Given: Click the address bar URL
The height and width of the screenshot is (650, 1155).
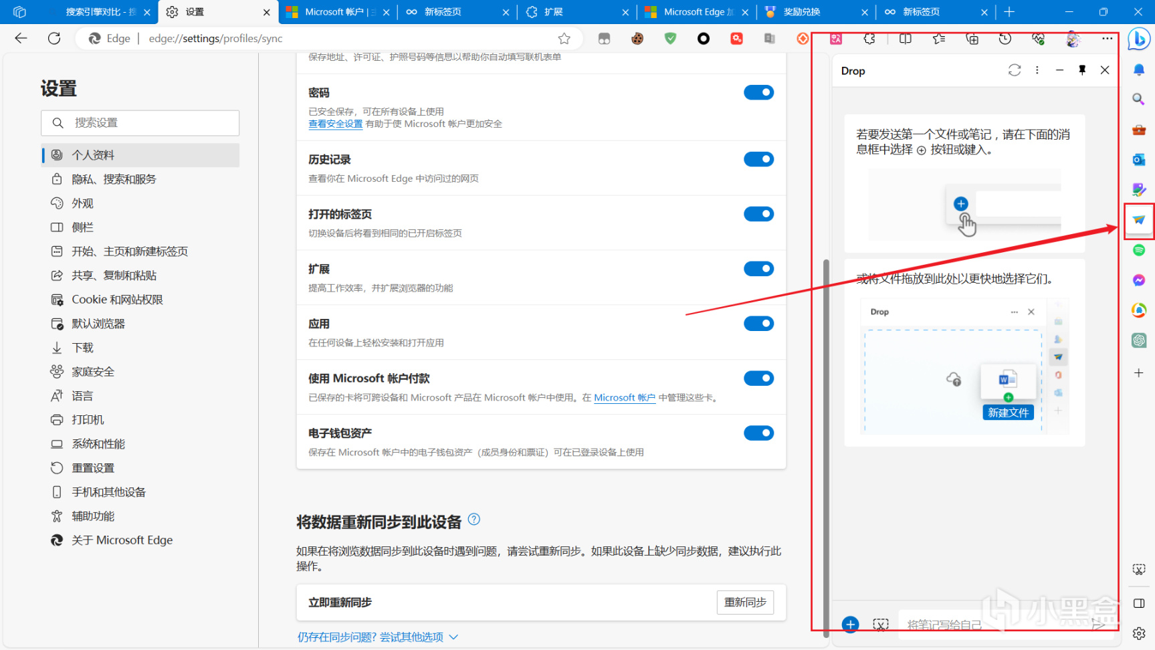Looking at the screenshot, I should 215,39.
